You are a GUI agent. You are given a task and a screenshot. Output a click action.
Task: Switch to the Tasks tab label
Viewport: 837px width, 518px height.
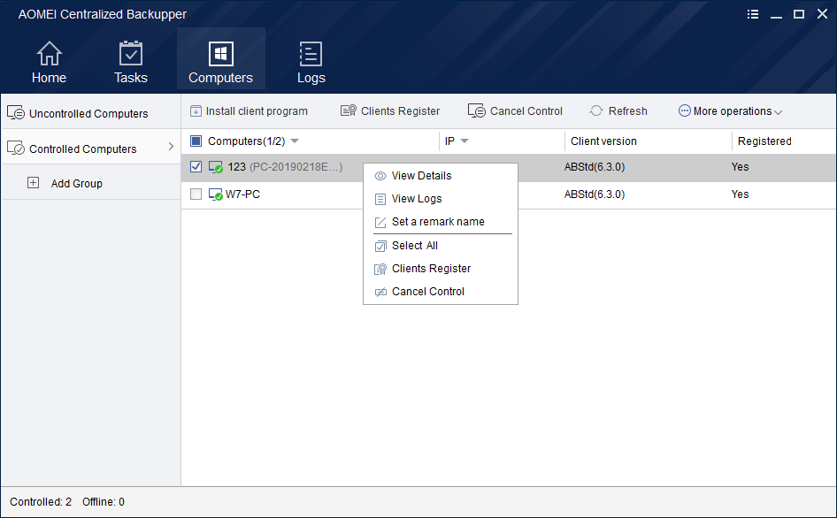click(131, 78)
